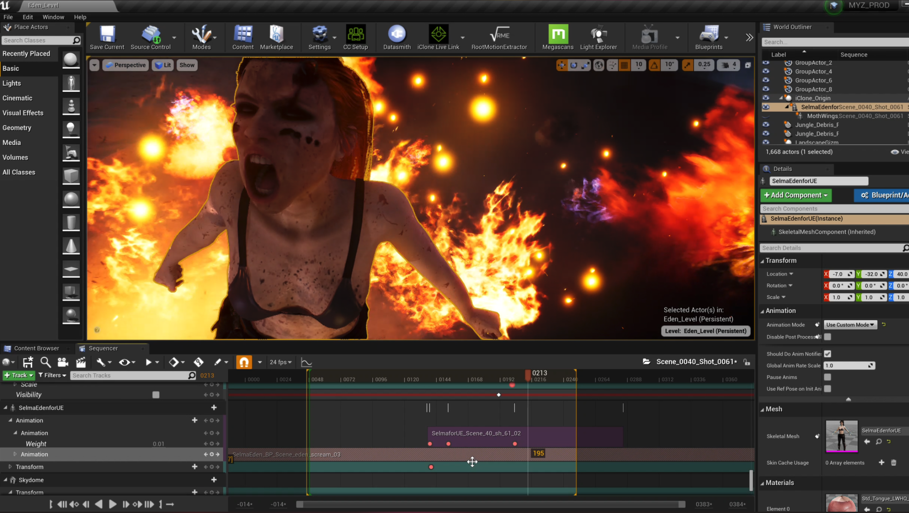
Task: Open the Modes toolbar button
Action: [201, 37]
